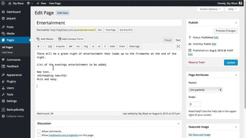Screen dimensions: 246x138
Task: Open the New content menu in admin bar
Action: (x=41, y=3)
